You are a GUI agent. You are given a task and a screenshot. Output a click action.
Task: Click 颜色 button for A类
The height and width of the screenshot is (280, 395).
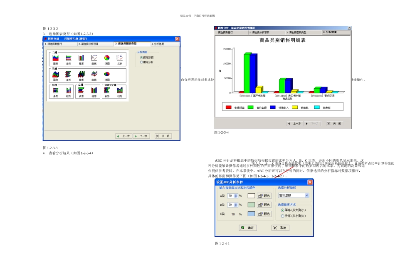click(264, 196)
